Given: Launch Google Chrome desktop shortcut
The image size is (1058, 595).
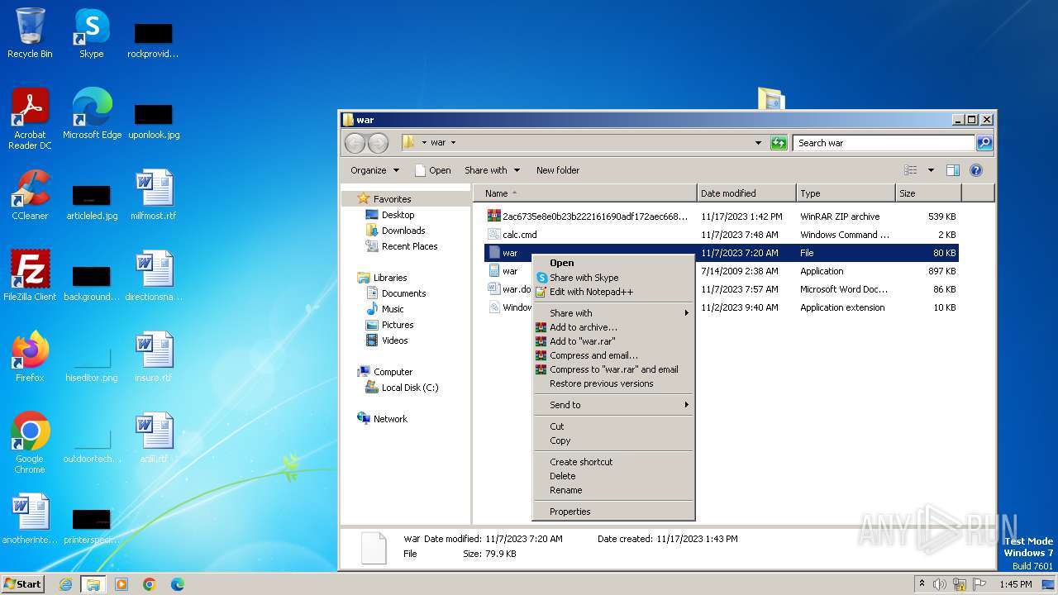Looking at the screenshot, I should click(x=30, y=443).
